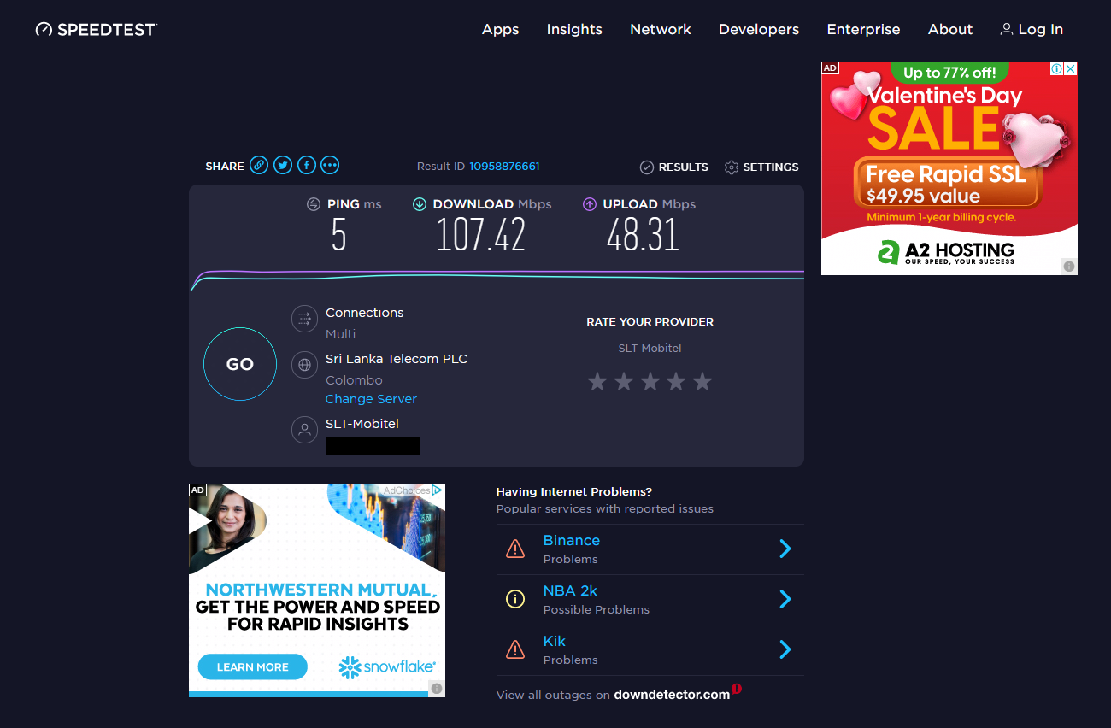Rate provider four stars
Screen dimensions: 1111x728
tap(676, 381)
